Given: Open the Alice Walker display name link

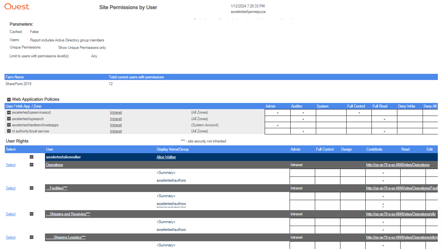Looking at the screenshot, I should (166, 157).
